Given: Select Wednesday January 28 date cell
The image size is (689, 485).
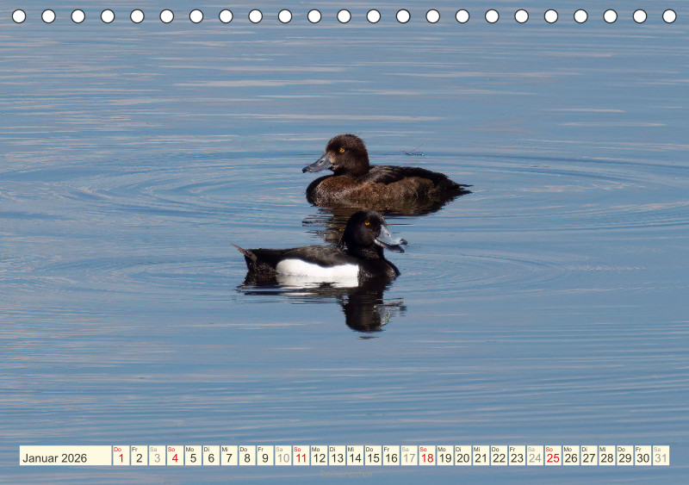Looking at the screenshot, I should 606,456.
